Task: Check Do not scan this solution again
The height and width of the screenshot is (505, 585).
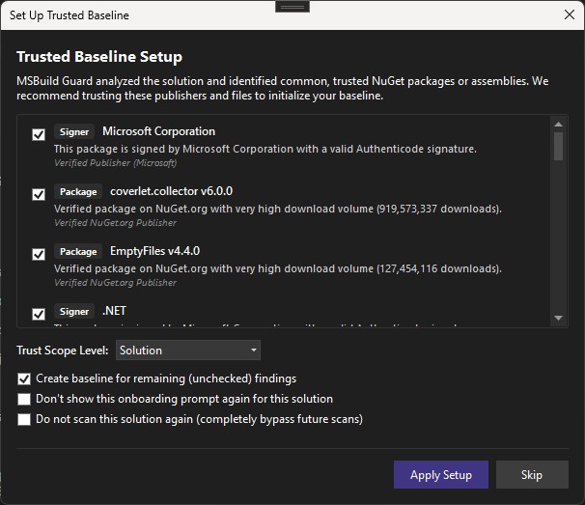Action: (24, 419)
